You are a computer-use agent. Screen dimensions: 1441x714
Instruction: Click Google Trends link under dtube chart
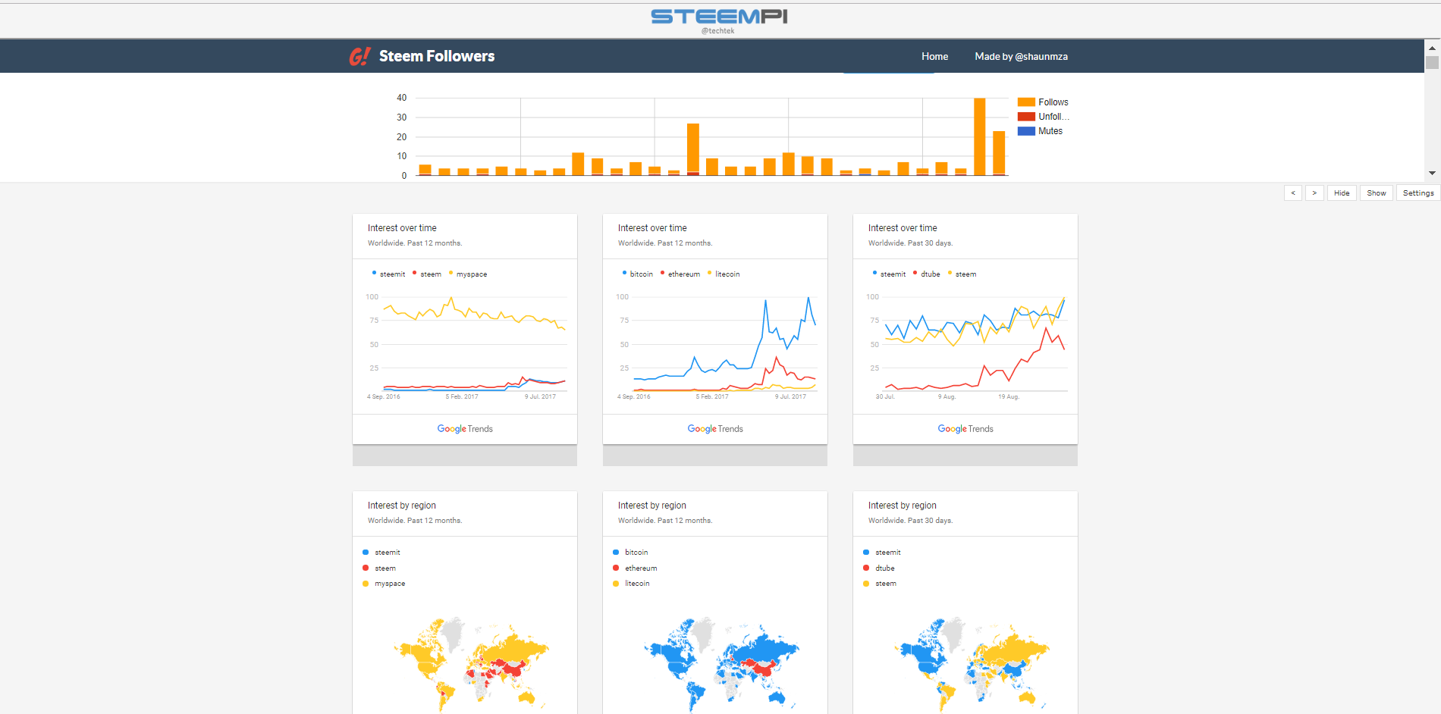pos(965,429)
